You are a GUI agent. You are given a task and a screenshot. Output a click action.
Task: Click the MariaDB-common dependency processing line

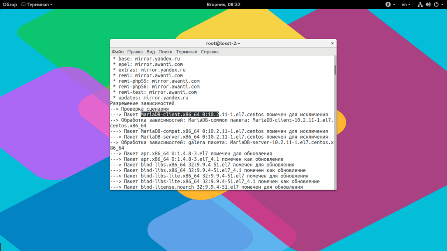click(x=222, y=123)
